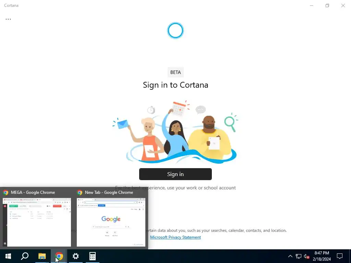
Task: Open the Calculator taskbar icon
Action: coord(93,256)
